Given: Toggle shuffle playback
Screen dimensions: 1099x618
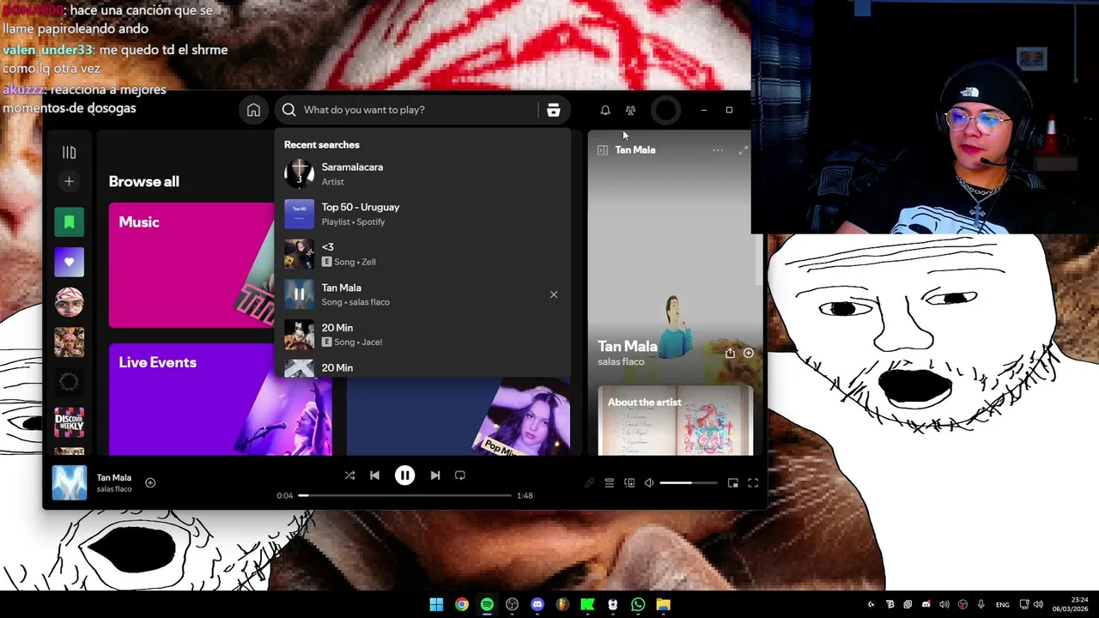Looking at the screenshot, I should tap(349, 476).
